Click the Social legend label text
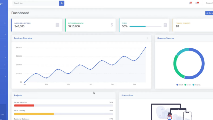Image resolution: width=213 pixels, height=120 pixels. [x=189, y=85]
